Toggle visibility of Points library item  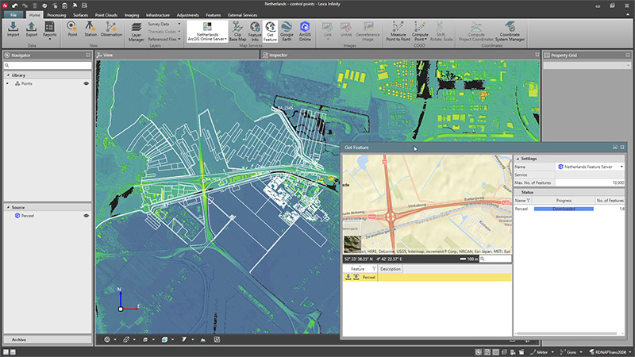86,83
